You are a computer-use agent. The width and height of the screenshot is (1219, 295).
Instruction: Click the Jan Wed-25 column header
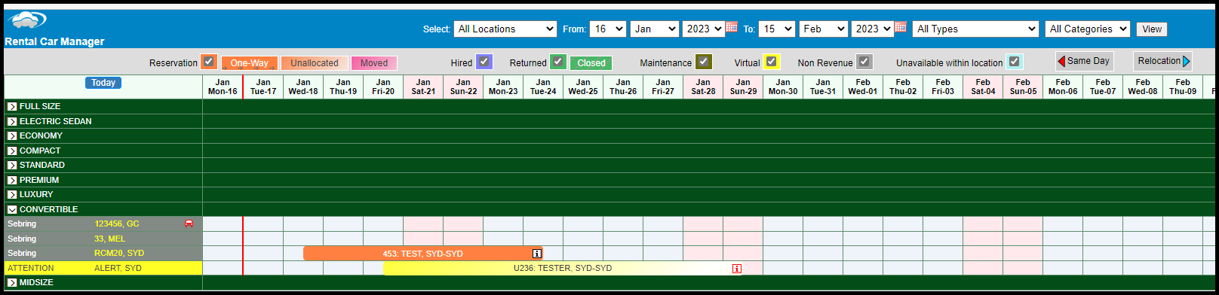click(x=583, y=87)
